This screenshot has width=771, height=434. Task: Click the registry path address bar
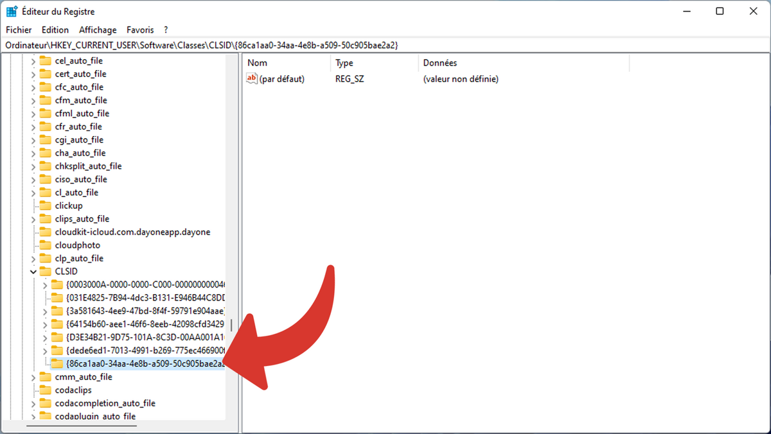(x=385, y=45)
